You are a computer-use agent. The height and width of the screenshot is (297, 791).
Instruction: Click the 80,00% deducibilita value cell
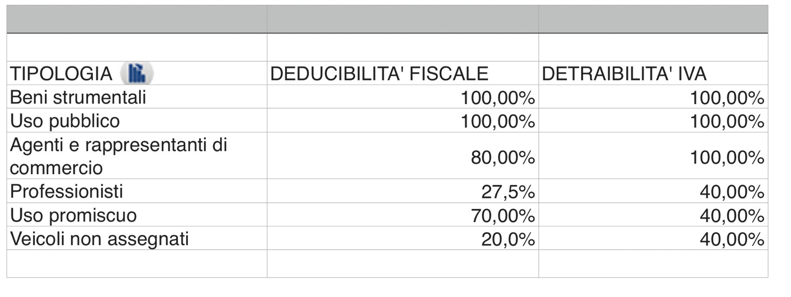(x=403, y=155)
